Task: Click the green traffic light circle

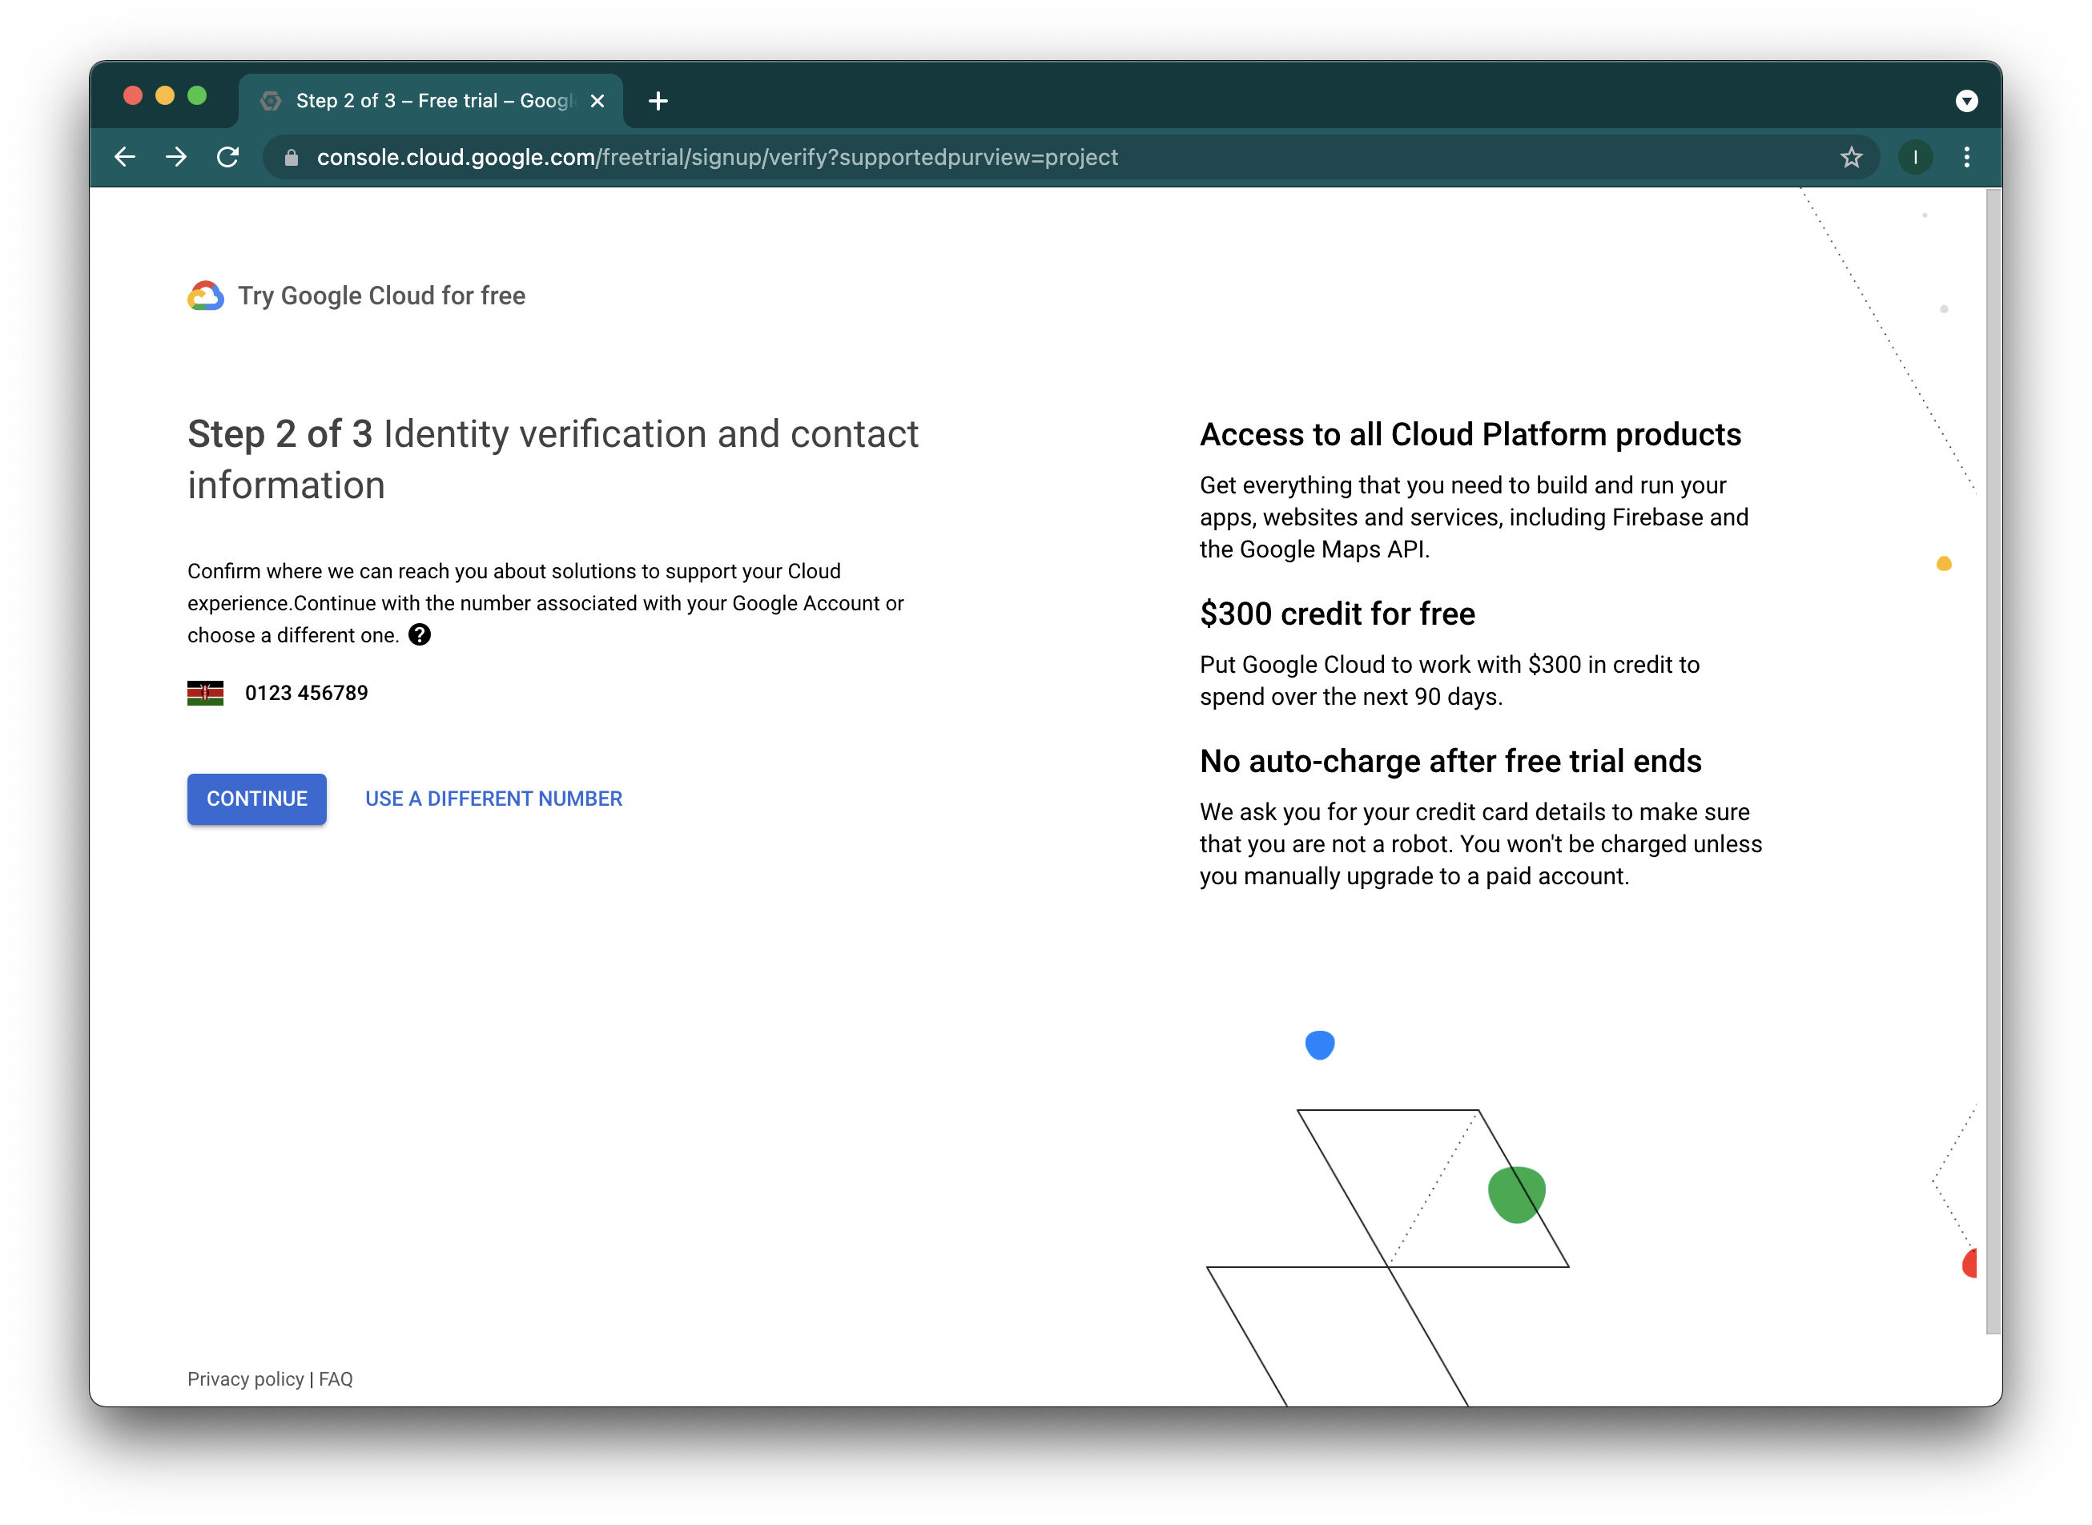Action: (197, 96)
